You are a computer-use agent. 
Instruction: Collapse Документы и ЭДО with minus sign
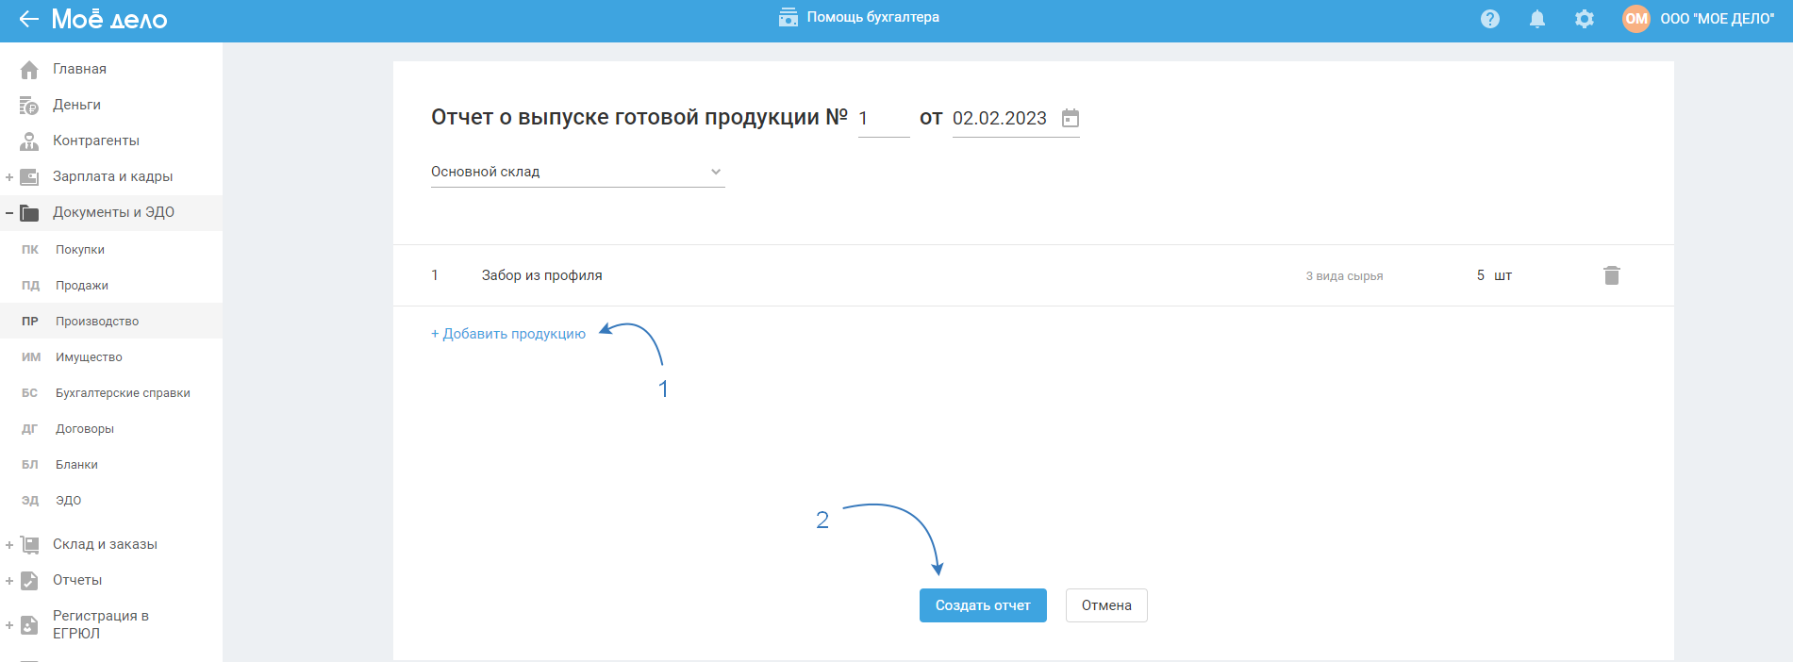(9, 212)
